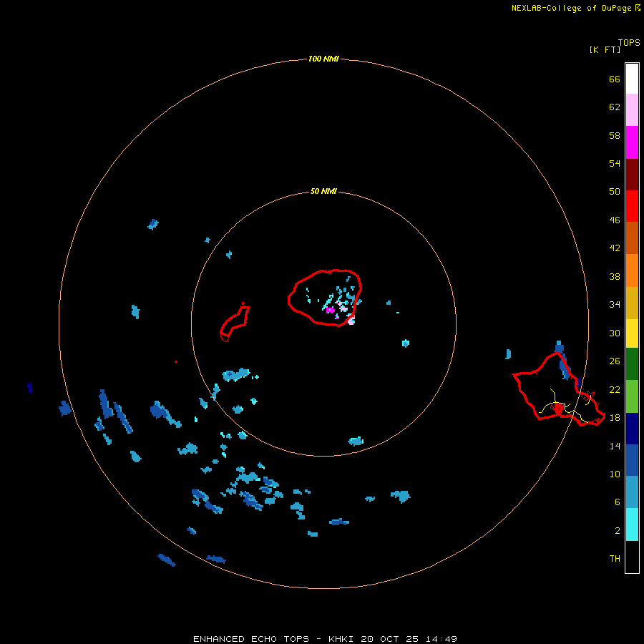Click the gold 34 kft legend swatch
Viewport: 644px width, 644px height.
click(x=632, y=303)
